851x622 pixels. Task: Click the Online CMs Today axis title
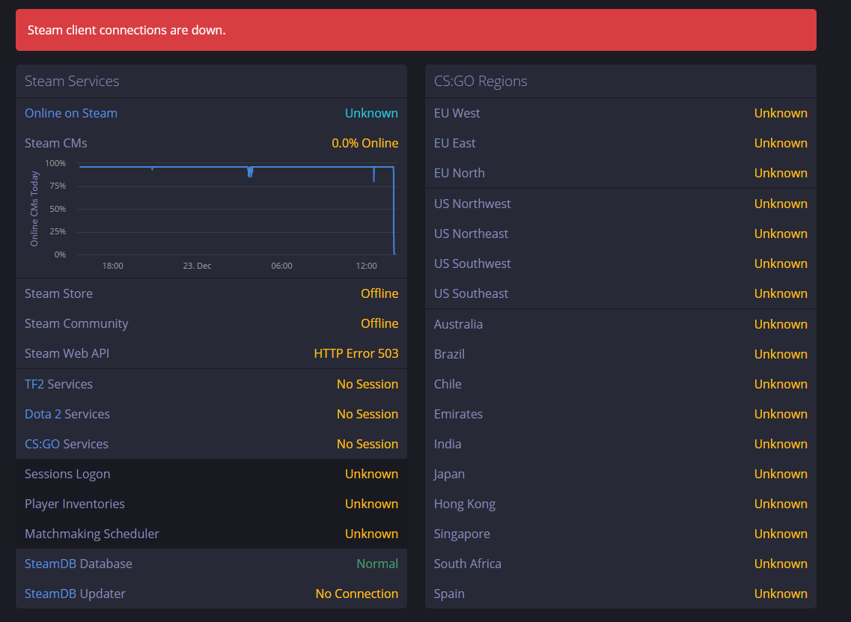pos(34,208)
